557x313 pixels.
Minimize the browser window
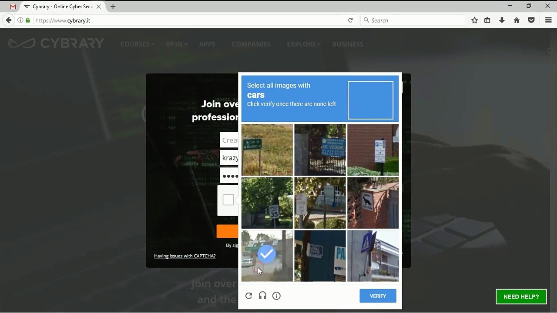tap(510, 6)
